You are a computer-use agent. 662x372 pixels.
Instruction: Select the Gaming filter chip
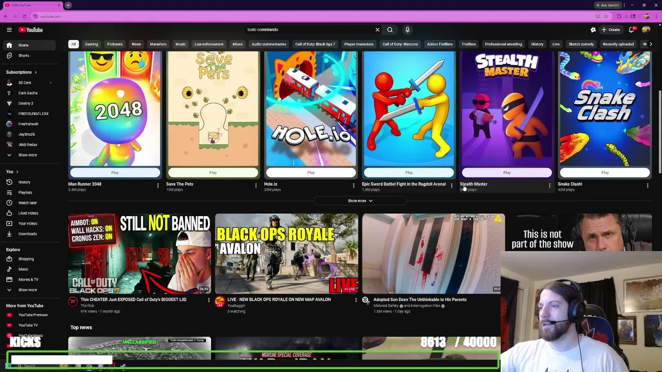tap(91, 44)
